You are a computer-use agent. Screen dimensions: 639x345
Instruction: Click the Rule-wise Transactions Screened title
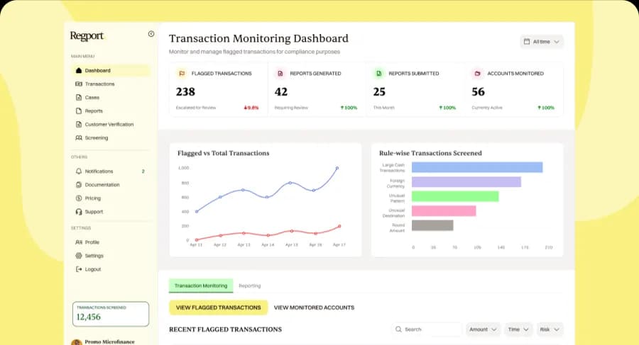430,154
